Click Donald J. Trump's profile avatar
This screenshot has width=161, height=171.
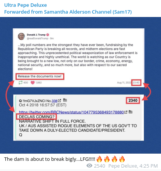point(21,36)
